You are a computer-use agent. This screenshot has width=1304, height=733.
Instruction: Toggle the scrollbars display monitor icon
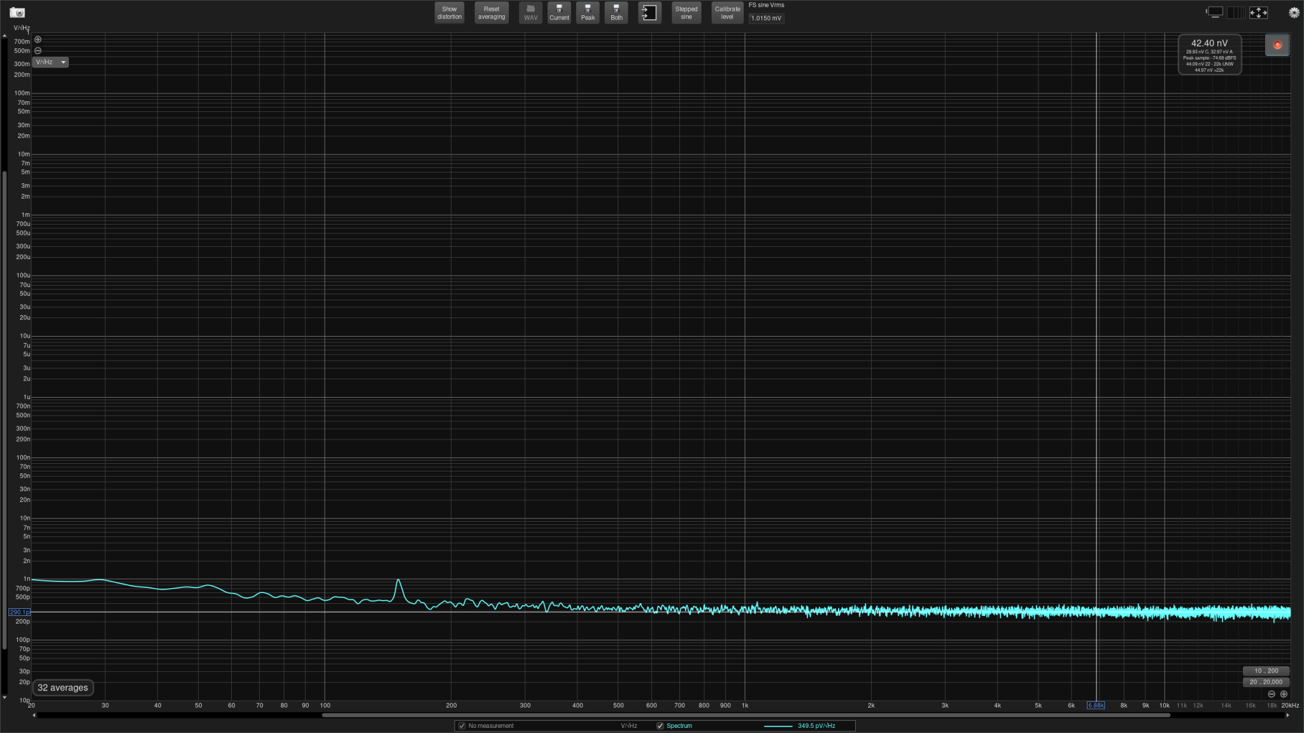click(x=1214, y=12)
